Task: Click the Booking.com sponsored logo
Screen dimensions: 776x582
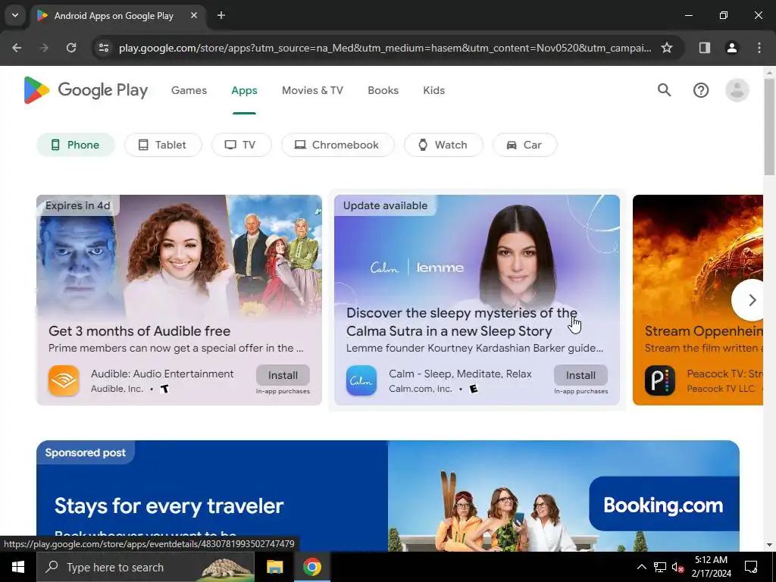Action: [x=664, y=505]
